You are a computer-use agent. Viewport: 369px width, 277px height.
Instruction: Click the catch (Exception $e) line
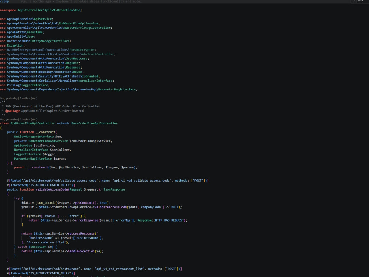point(35,247)
